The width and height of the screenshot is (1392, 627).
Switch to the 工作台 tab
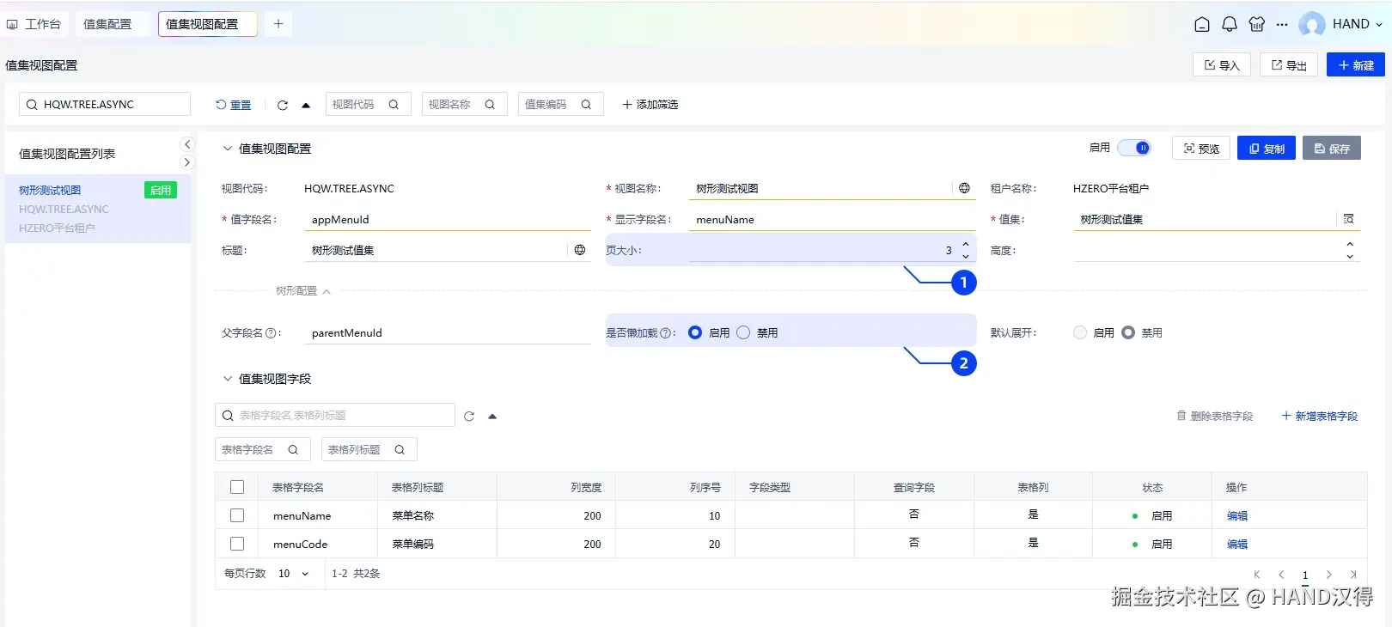click(x=35, y=24)
